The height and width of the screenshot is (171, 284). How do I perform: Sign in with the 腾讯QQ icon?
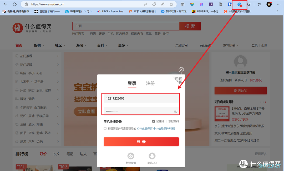pyautogui.click(x=152, y=156)
